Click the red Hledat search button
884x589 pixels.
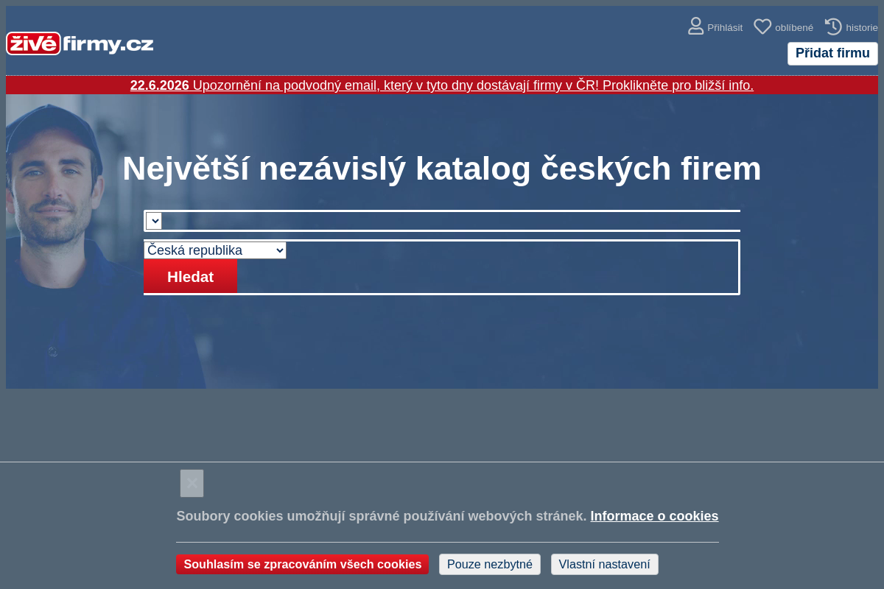(190, 276)
